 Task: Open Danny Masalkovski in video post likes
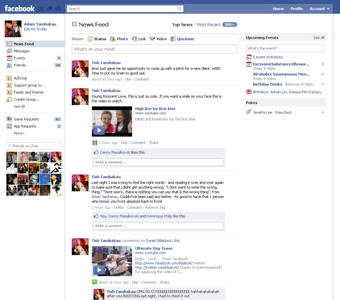point(115,152)
